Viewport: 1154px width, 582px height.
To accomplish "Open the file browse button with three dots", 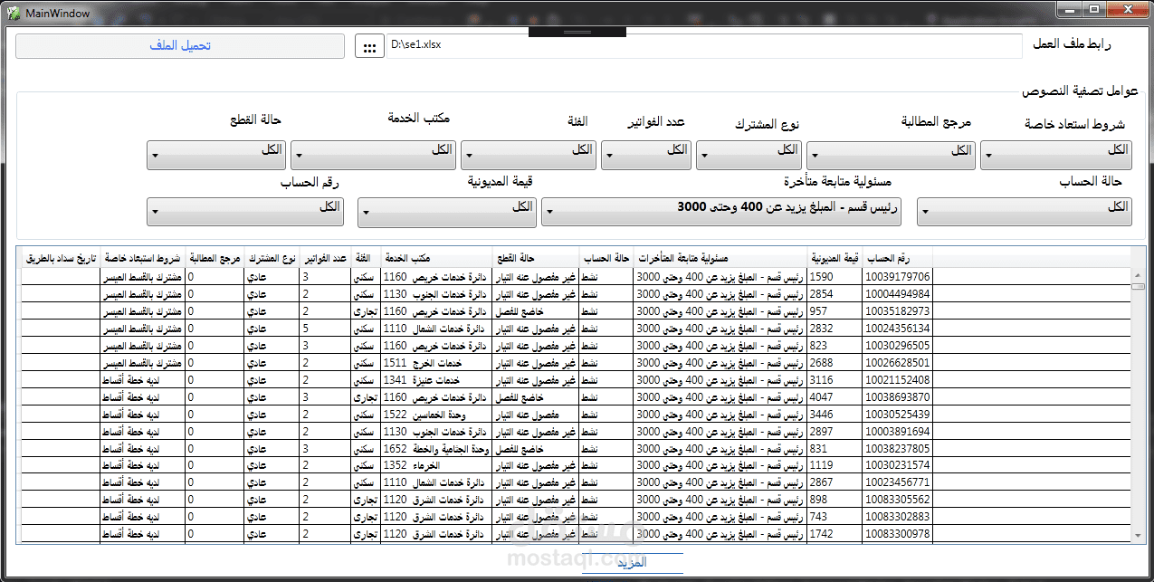I will [369, 46].
